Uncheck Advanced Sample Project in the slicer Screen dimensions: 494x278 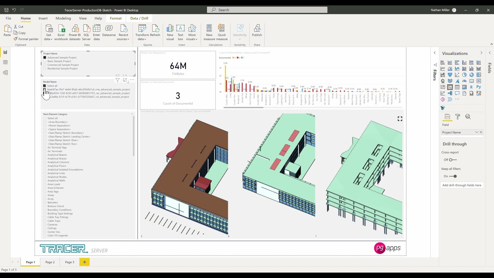[x=44, y=57]
